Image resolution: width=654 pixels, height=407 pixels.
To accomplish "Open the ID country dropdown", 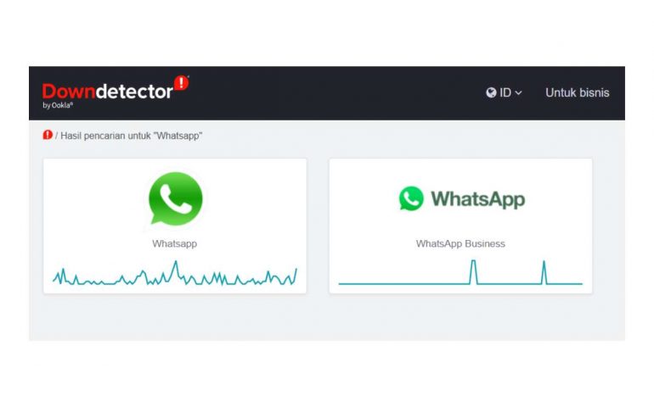I will coord(504,92).
